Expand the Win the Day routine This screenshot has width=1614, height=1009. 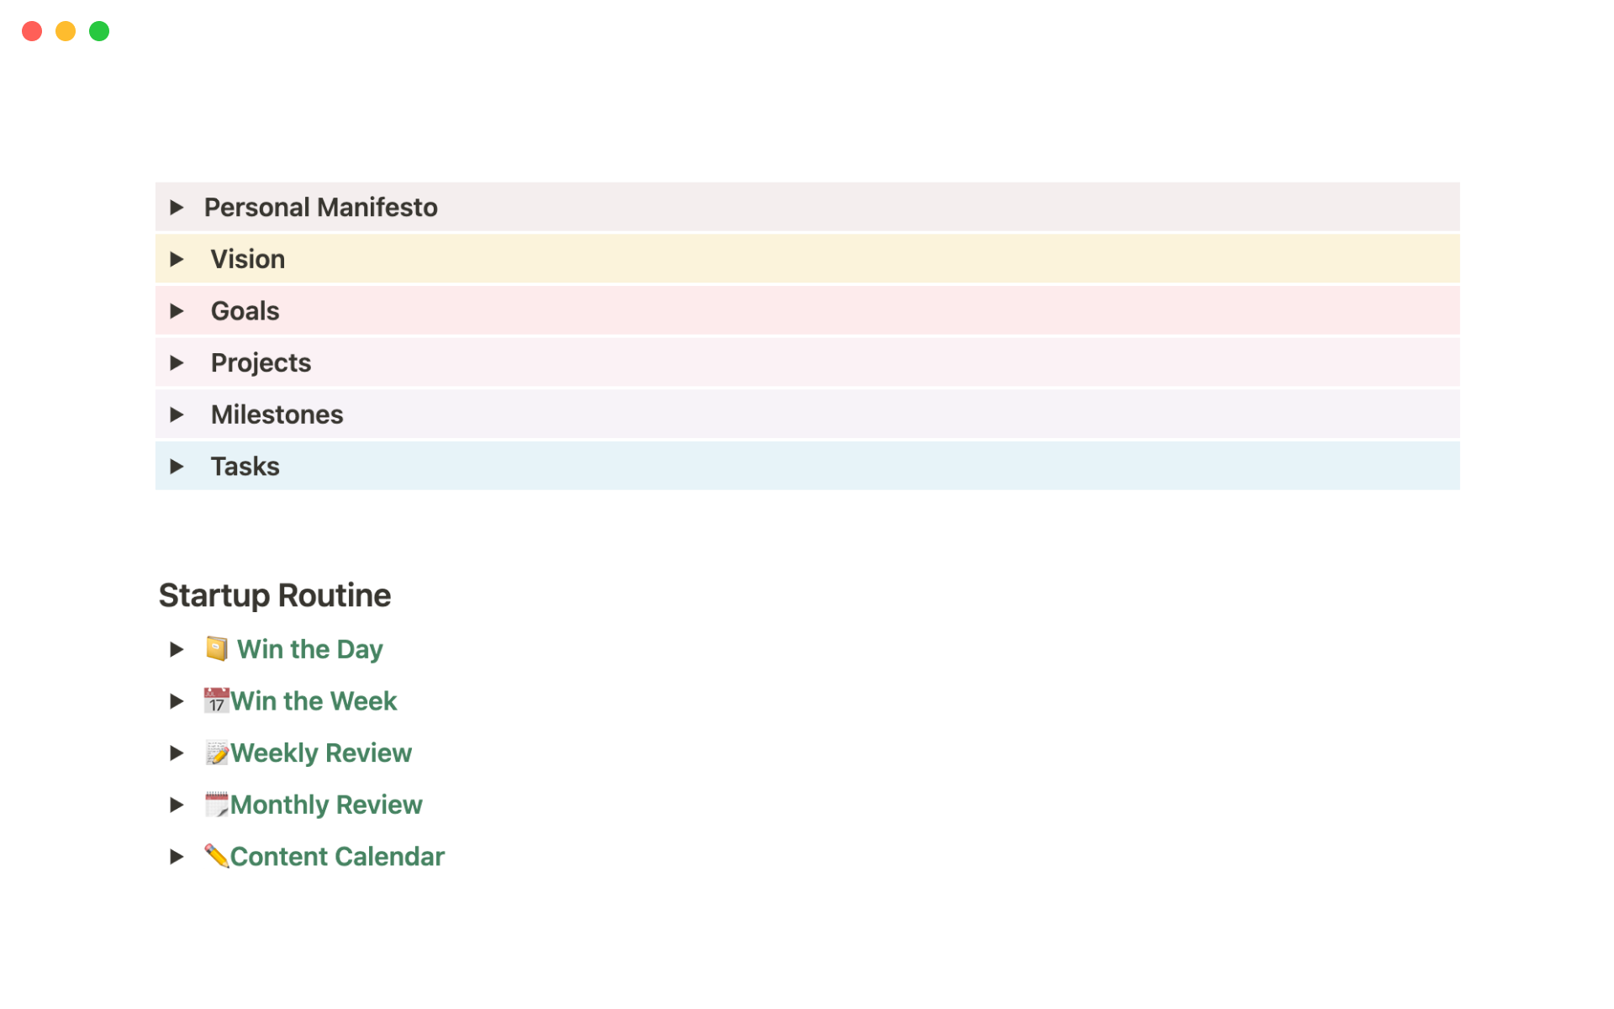[x=177, y=648]
